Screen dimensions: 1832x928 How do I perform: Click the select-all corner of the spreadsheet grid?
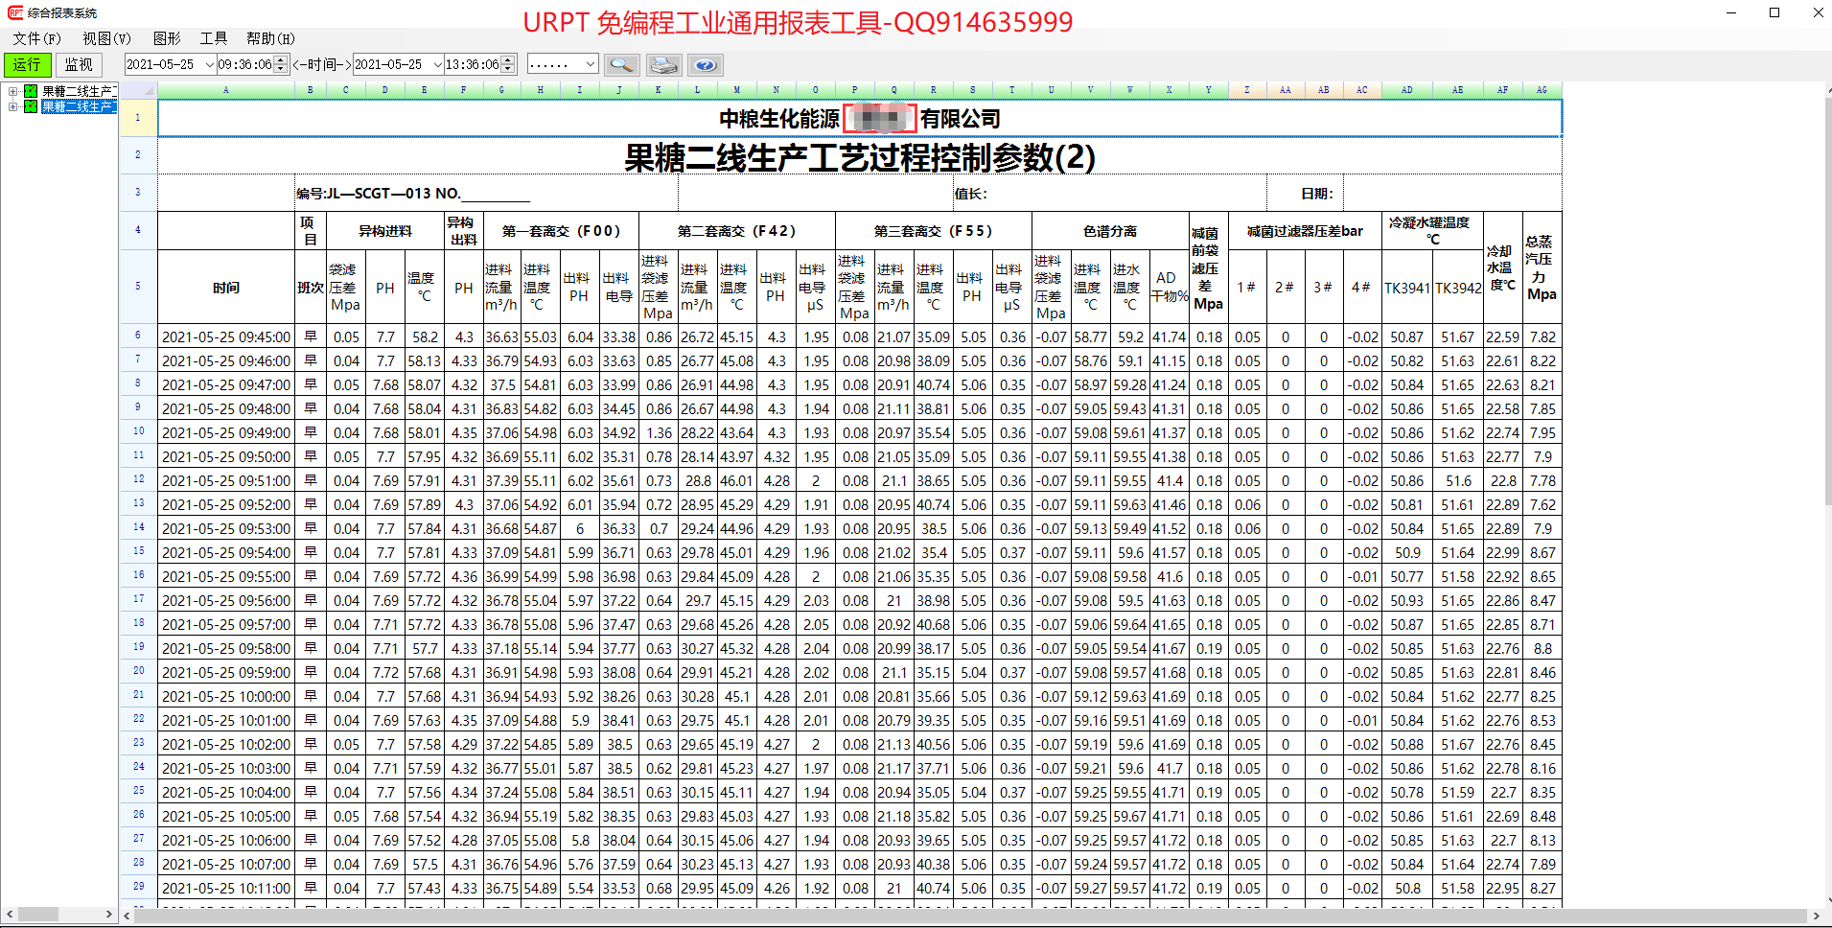tap(138, 90)
